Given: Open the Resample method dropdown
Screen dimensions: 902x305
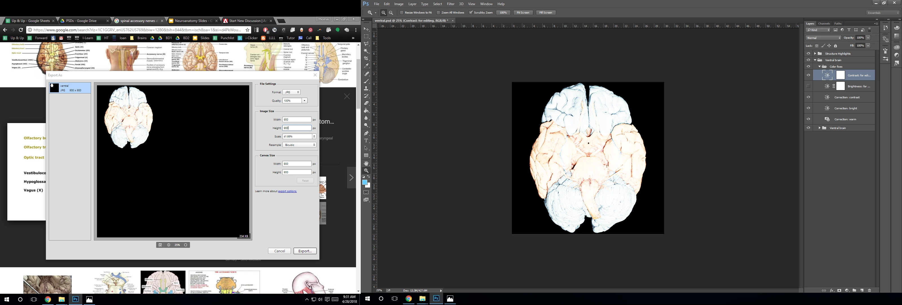Looking at the screenshot, I should coord(299,145).
